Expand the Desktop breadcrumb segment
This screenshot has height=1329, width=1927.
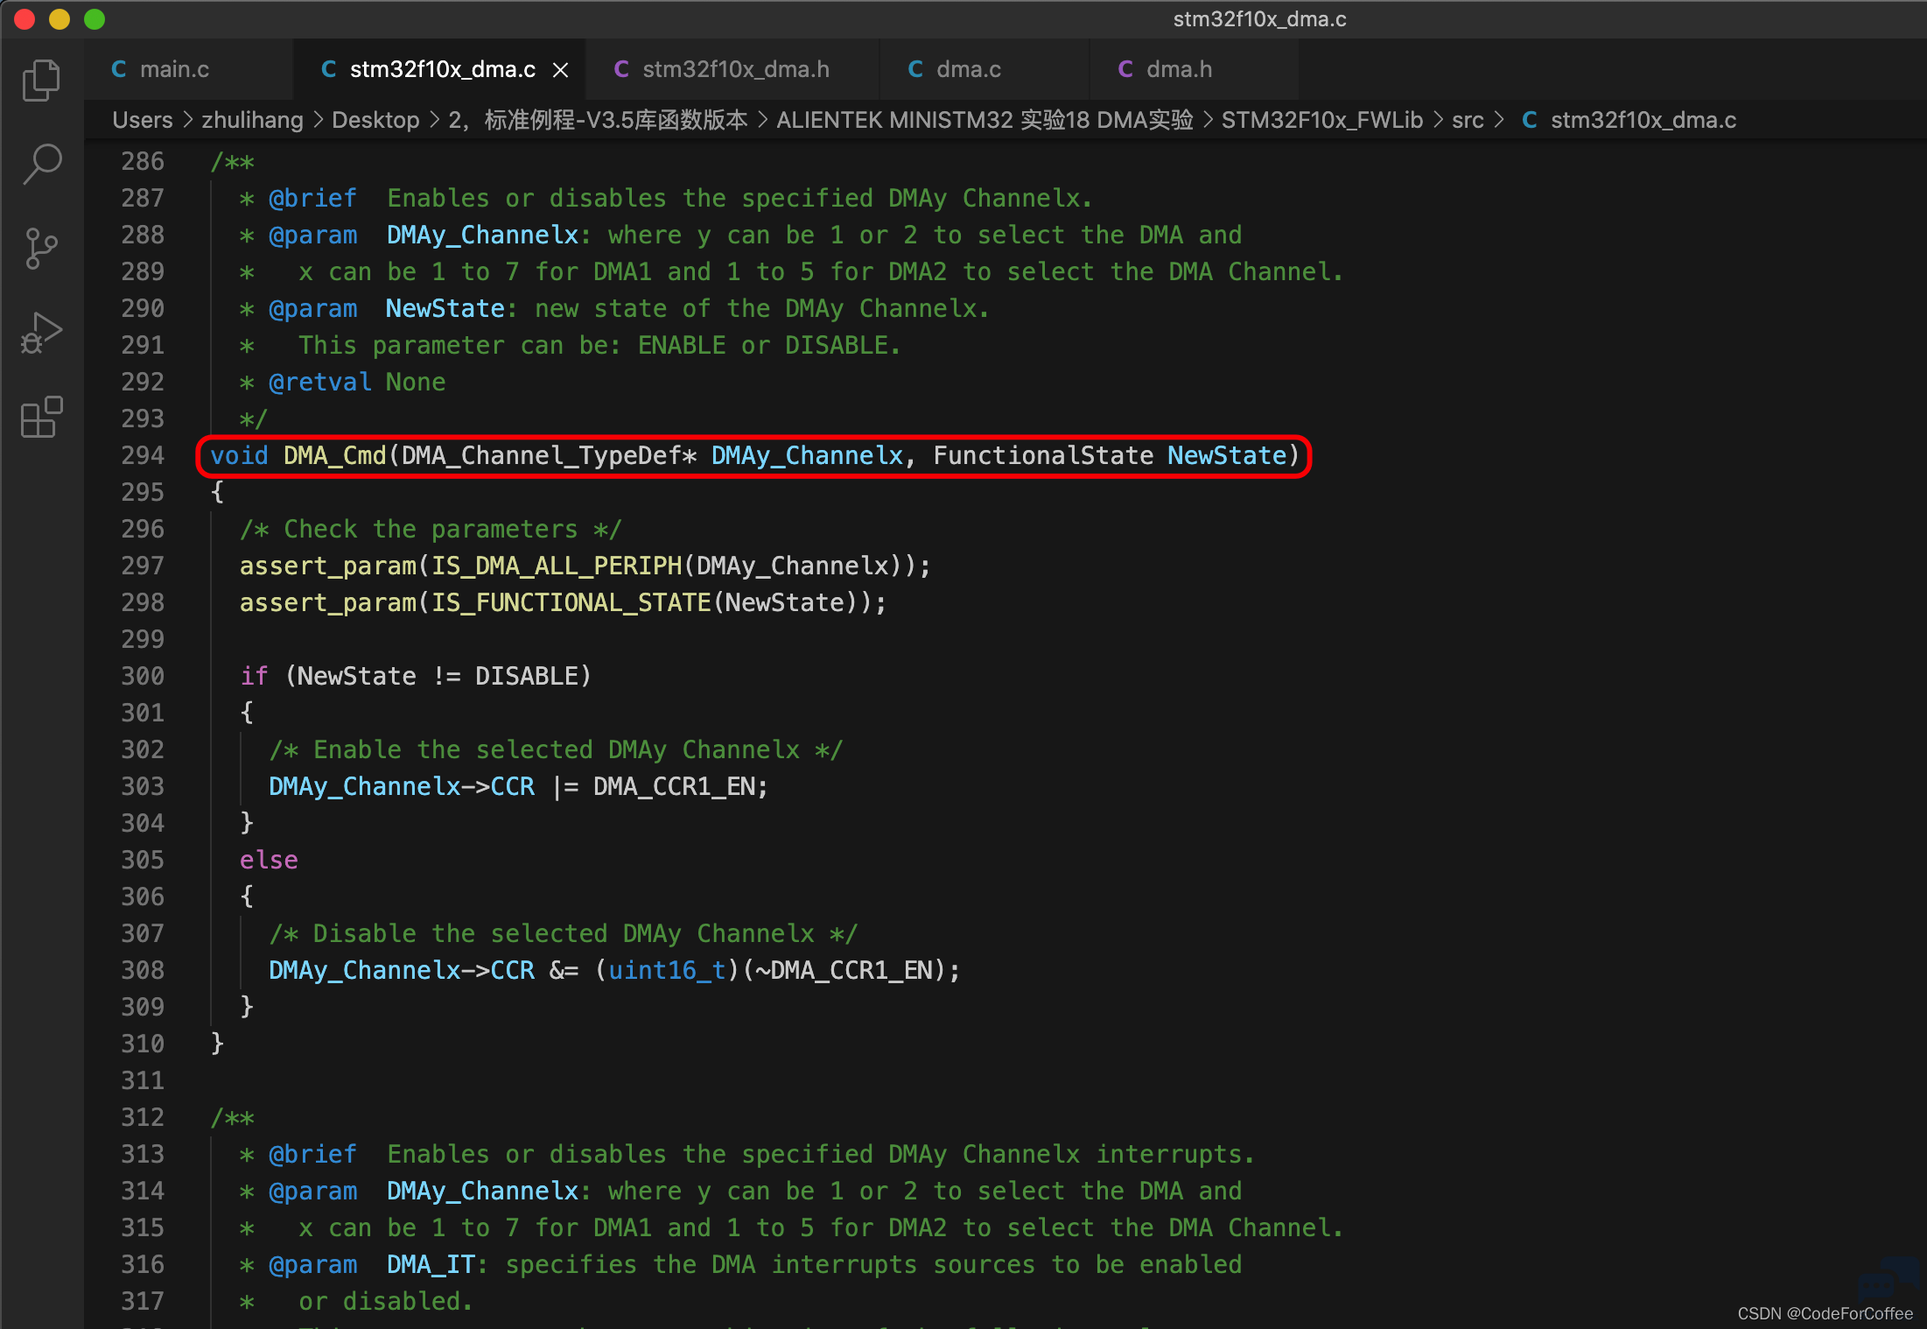coord(375,120)
